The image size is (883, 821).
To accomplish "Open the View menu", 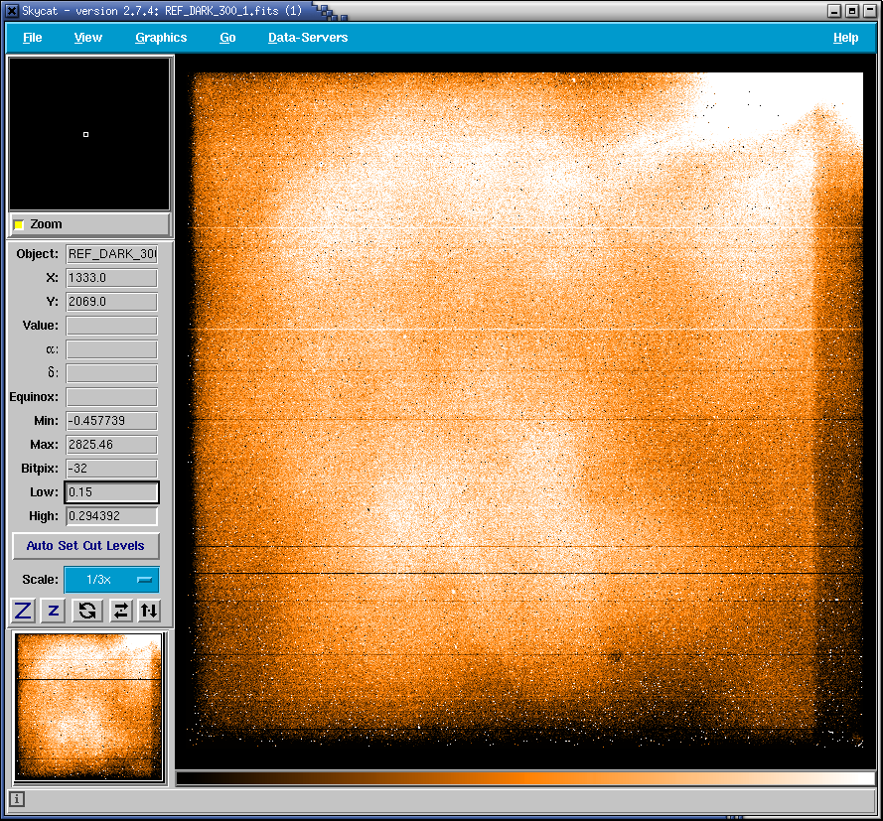I will [87, 38].
